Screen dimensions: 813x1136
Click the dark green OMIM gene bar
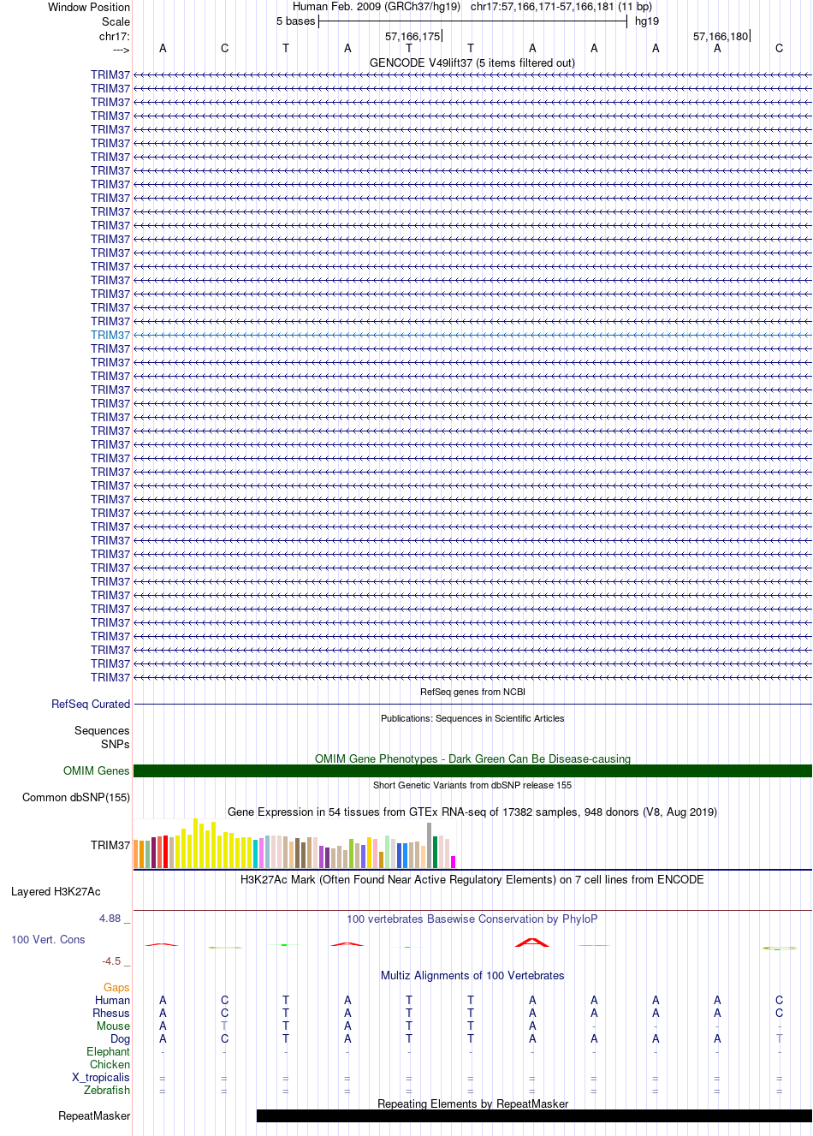click(472, 770)
